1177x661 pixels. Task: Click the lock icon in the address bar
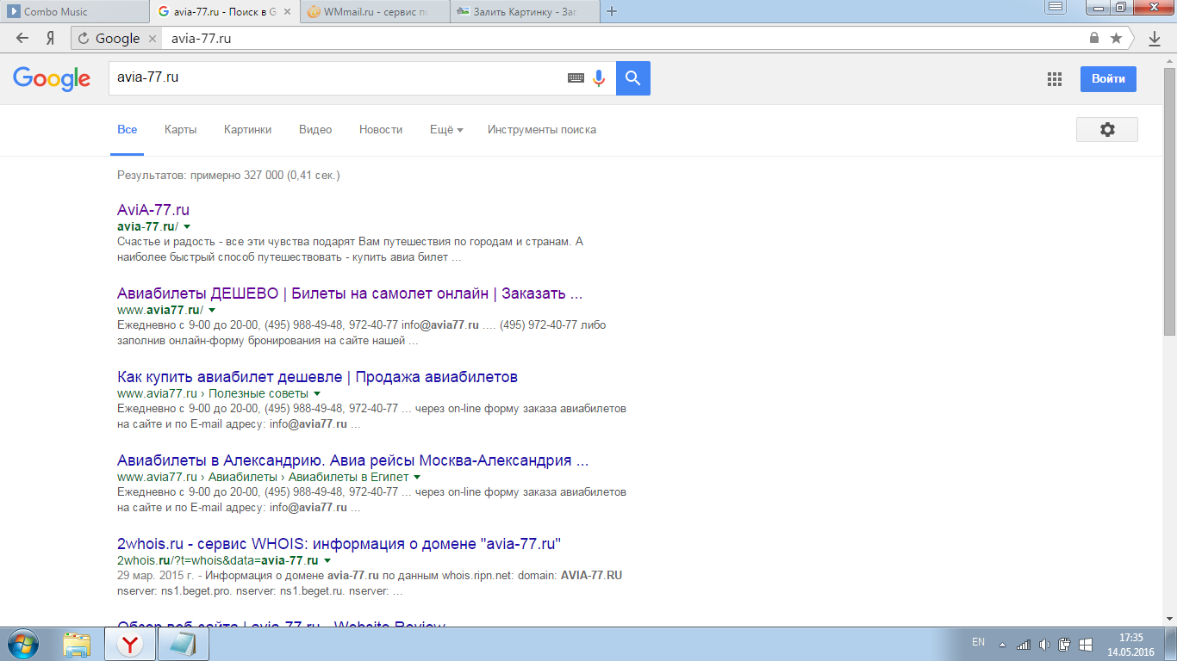pos(1094,38)
